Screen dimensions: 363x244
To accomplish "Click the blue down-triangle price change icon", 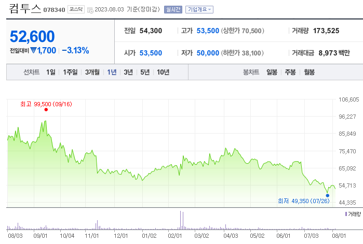I will [34, 50].
